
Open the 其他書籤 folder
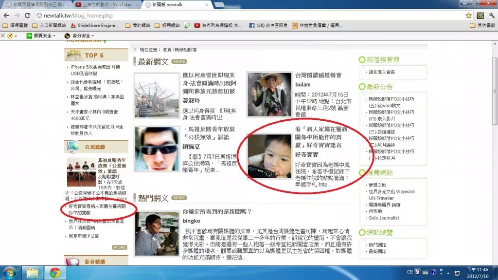pos(482,25)
